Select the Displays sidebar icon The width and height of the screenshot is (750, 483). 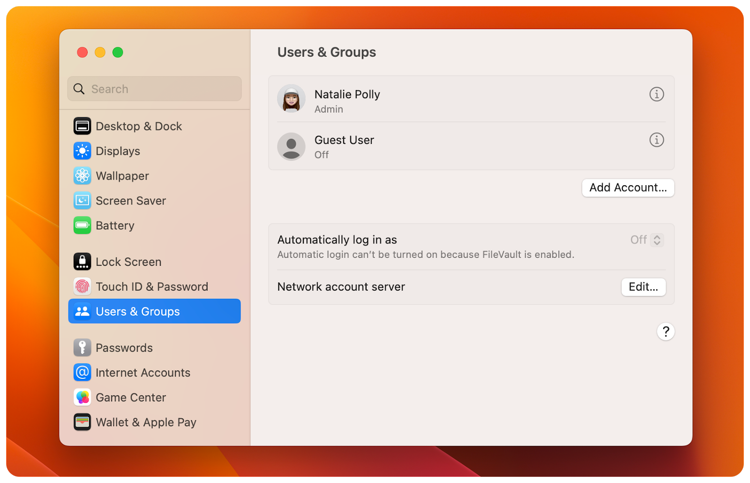coord(82,151)
